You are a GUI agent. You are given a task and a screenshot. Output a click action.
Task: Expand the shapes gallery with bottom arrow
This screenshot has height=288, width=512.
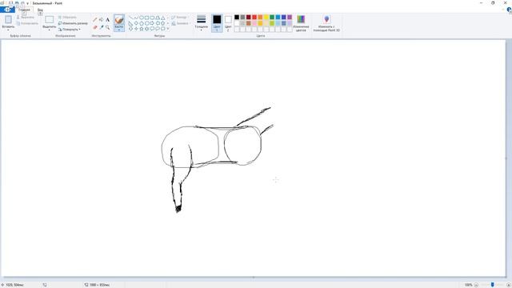point(168,29)
